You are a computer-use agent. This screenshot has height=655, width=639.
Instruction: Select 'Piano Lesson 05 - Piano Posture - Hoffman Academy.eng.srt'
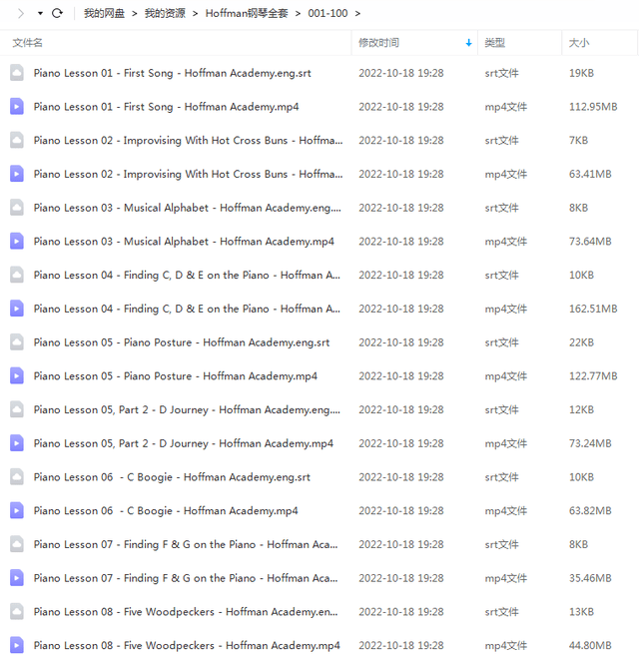tap(182, 342)
